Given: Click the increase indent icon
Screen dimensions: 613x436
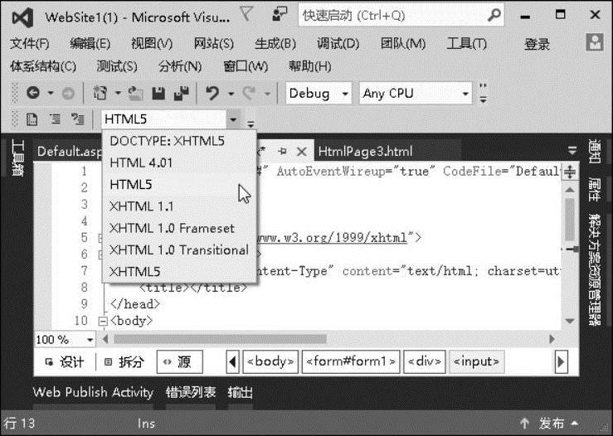Looking at the screenshot, I should (78, 119).
